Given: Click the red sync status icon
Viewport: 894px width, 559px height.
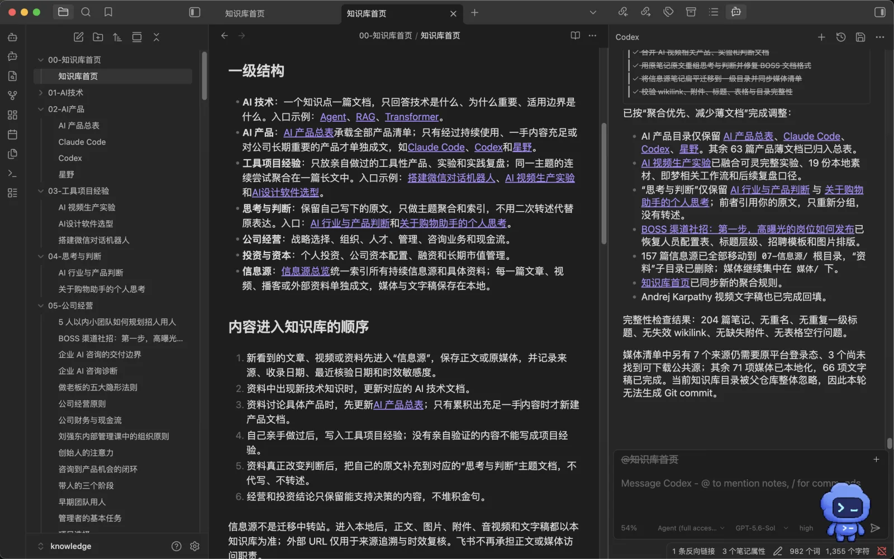Looking at the screenshot, I should click(x=882, y=551).
